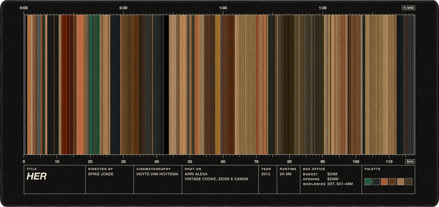Select the 1:00 timecode marker
This screenshot has width=439, height=207.
(x=223, y=8)
